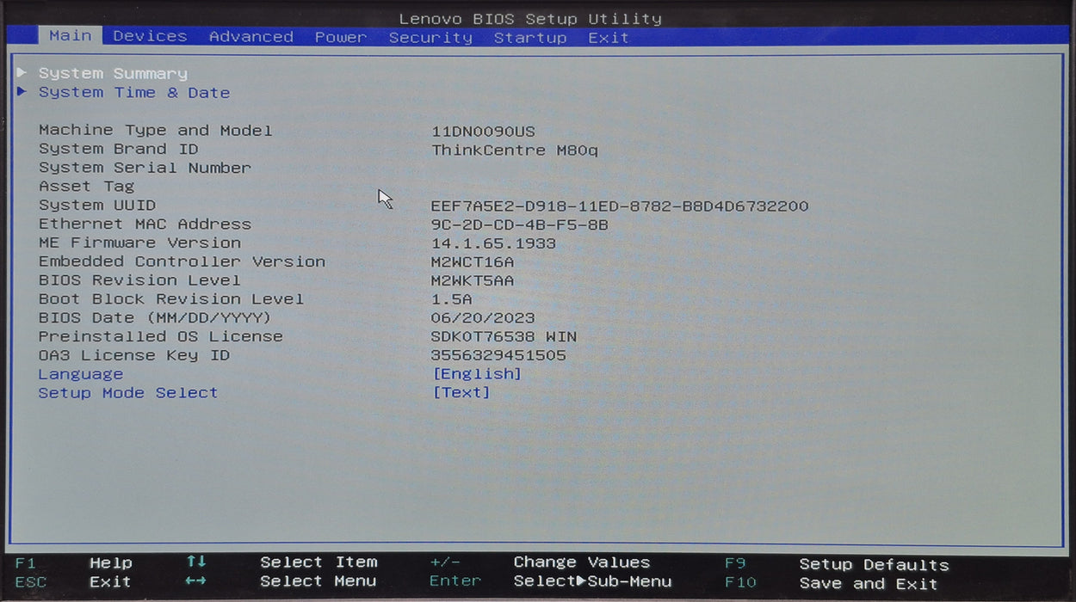Click the BIOS Revision Level label
Screen dimensions: 1076x602
[x=139, y=280]
